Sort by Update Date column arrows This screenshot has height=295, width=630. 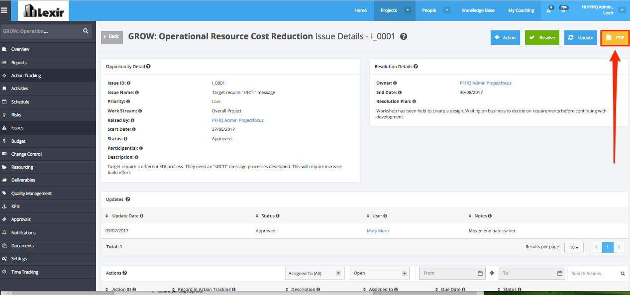tap(106, 216)
